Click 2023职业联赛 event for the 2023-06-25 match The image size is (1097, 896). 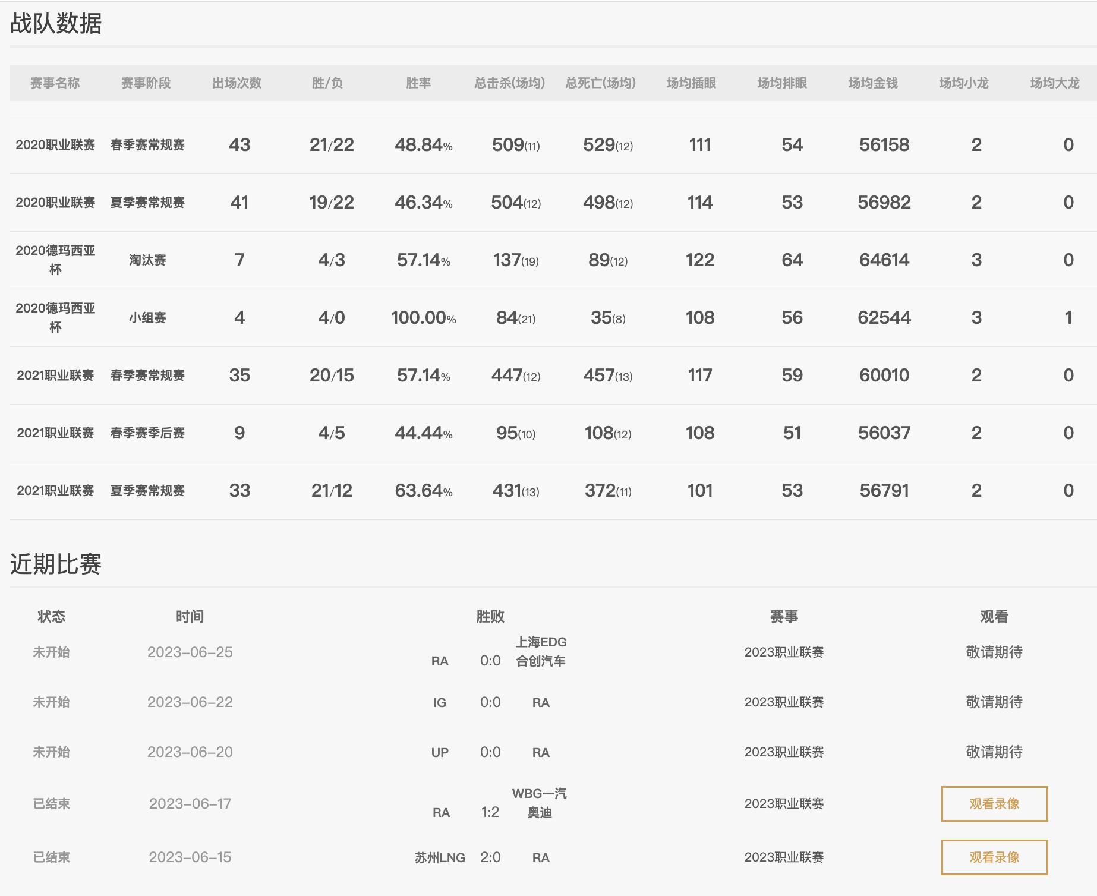784,652
